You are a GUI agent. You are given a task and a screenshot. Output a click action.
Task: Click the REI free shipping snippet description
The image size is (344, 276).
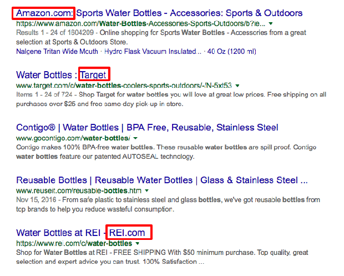[x=162, y=257]
